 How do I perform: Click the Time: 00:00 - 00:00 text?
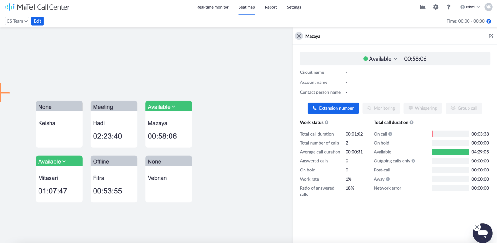(x=466, y=21)
